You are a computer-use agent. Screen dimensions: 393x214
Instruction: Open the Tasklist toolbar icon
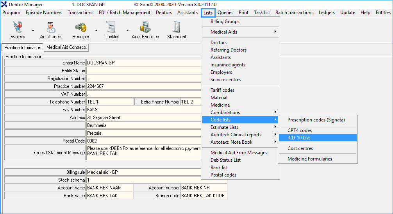point(111,27)
